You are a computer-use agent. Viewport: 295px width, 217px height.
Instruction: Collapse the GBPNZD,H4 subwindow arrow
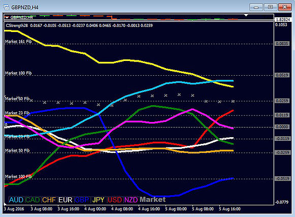coord(7,17)
